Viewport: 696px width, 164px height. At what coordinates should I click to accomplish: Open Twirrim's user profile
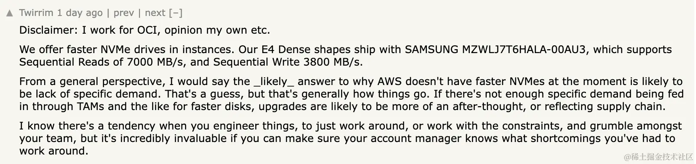coord(36,13)
